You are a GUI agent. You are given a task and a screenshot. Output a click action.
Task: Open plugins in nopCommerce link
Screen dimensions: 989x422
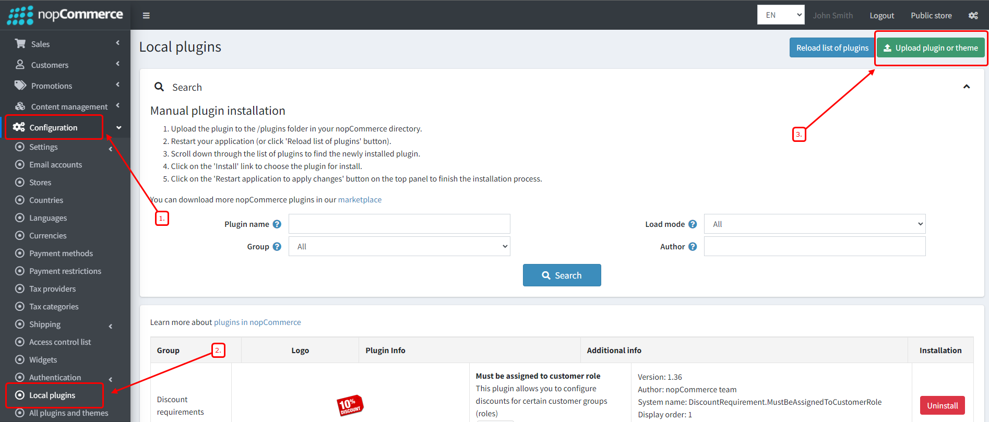tap(257, 322)
